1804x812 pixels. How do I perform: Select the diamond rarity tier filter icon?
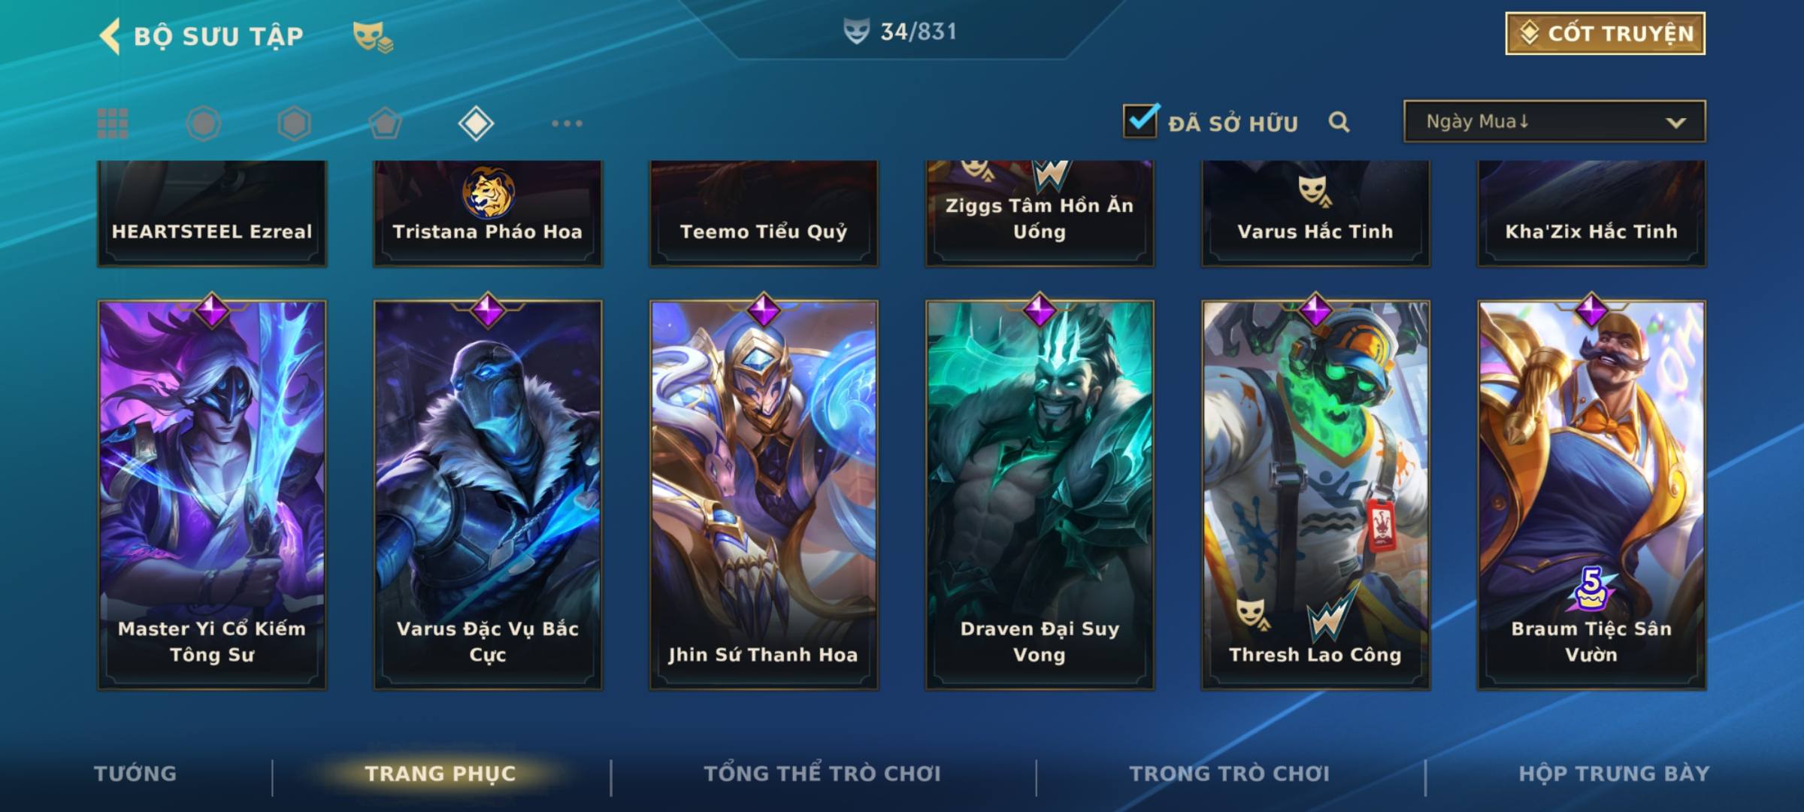point(476,123)
